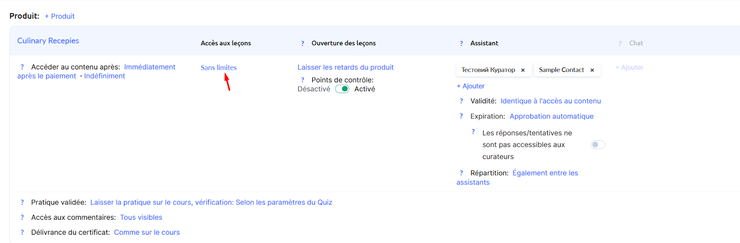Click help icon next to Points de contrôle
The image size is (740, 243).
tap(302, 80)
